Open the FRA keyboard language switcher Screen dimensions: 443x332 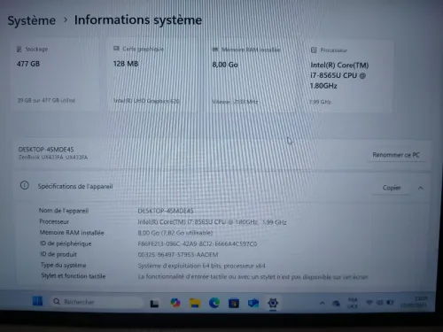pyautogui.click(x=353, y=303)
